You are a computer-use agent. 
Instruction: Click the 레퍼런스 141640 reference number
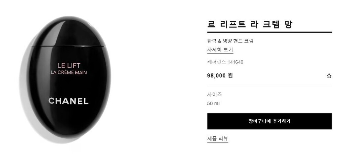225,62
